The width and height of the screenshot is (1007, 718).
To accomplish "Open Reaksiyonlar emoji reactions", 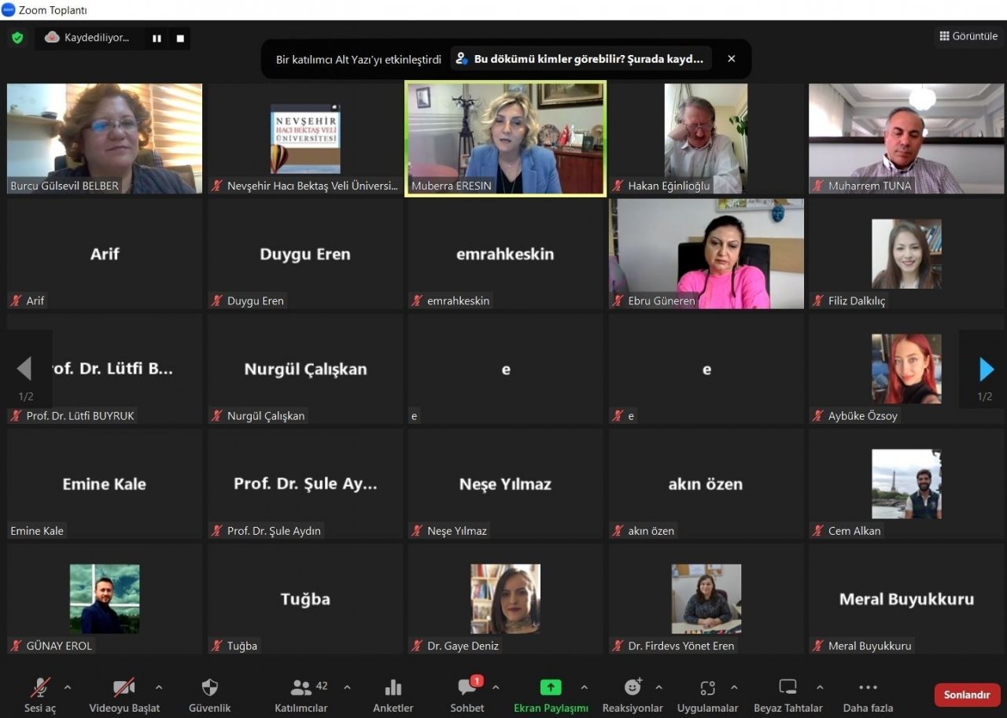I will (x=633, y=688).
